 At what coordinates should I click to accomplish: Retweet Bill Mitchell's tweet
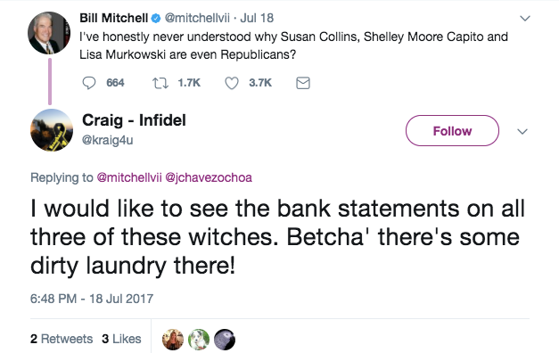coord(160,83)
